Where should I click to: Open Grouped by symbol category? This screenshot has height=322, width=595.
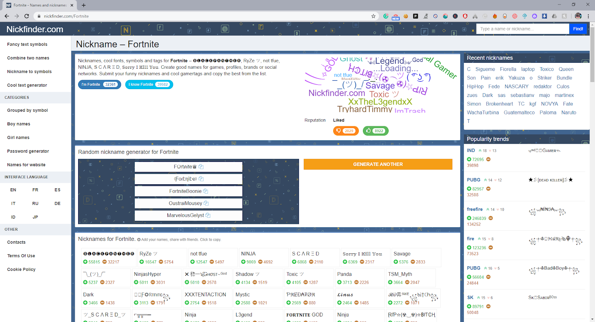tap(28, 110)
